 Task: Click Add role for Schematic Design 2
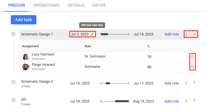click(x=172, y=83)
